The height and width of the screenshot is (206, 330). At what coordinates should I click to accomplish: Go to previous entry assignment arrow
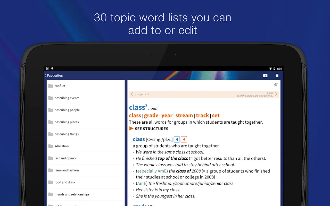[x=132, y=94]
